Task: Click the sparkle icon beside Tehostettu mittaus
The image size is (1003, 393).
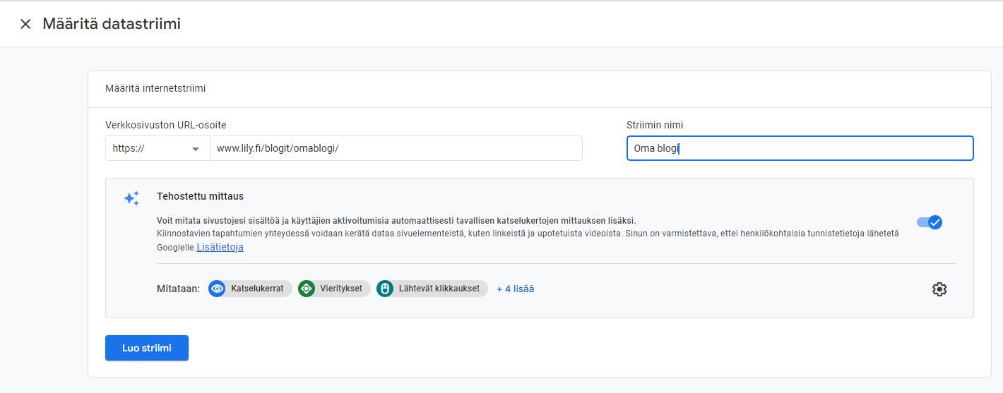Action: 131,198
